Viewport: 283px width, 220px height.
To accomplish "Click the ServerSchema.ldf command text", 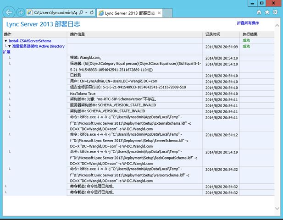I will [129, 140].
